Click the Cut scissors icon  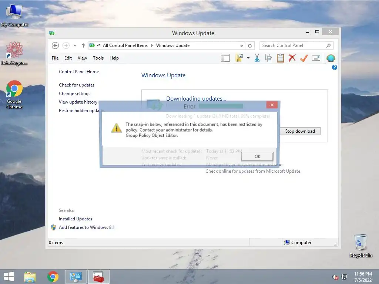257,58
